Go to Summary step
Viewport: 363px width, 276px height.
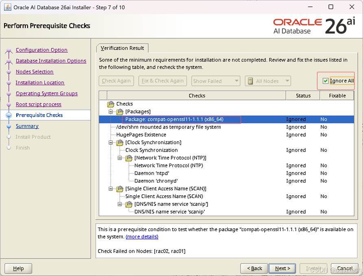point(27,126)
